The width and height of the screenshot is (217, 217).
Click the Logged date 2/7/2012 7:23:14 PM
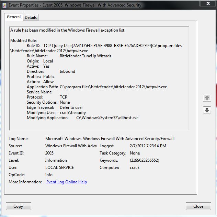point(148,146)
